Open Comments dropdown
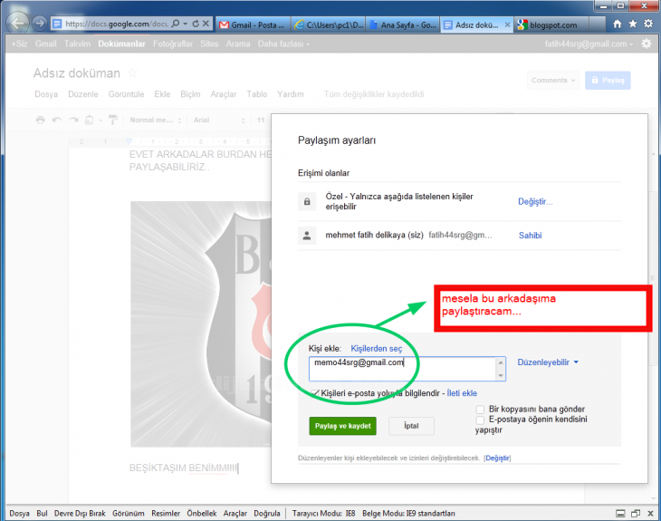 [553, 80]
